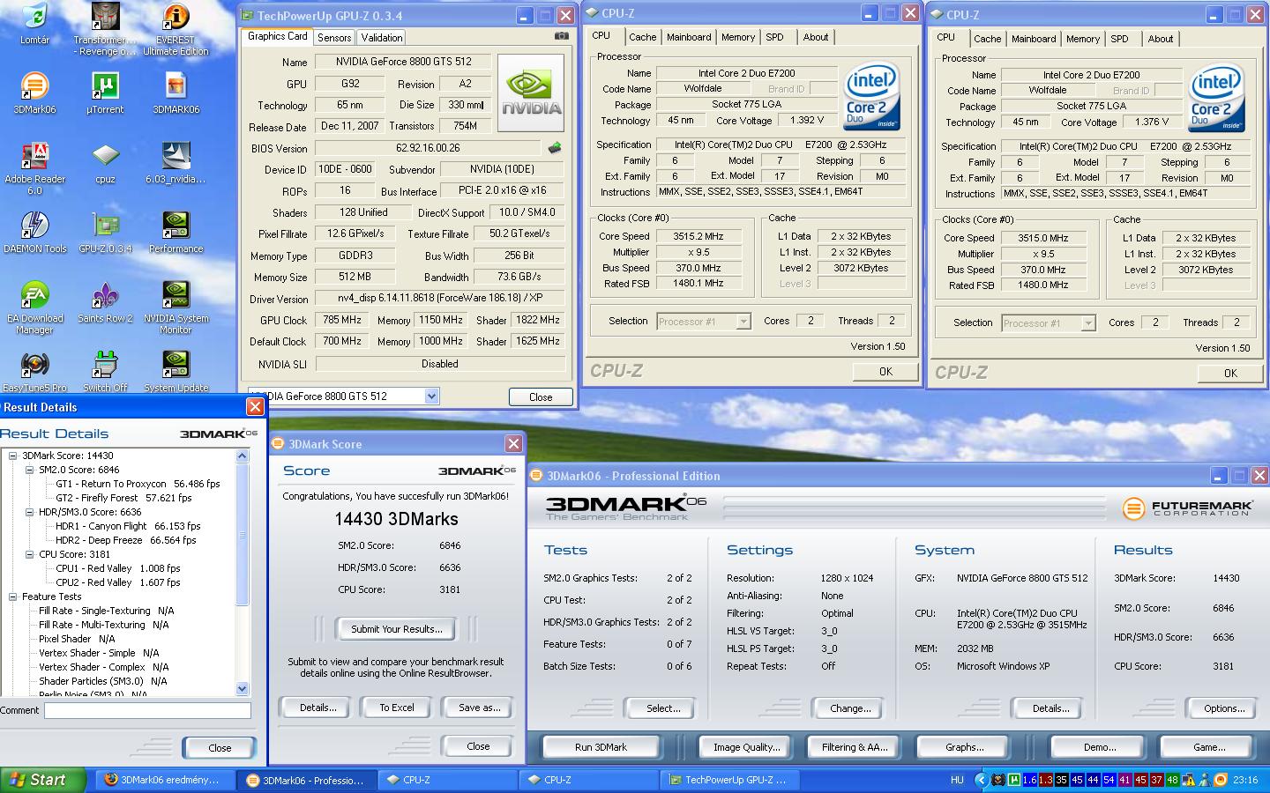Click the To Excel button
The height and width of the screenshot is (793, 1270).
(x=397, y=708)
